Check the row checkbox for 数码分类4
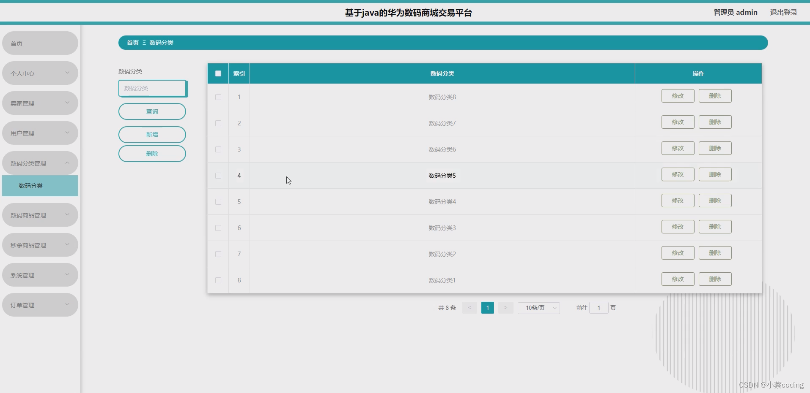 point(218,202)
